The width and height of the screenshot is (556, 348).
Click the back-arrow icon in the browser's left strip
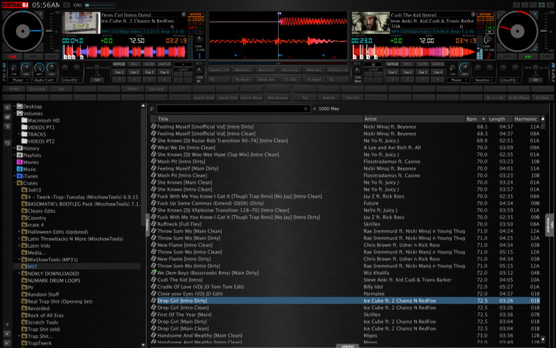(x=7, y=143)
